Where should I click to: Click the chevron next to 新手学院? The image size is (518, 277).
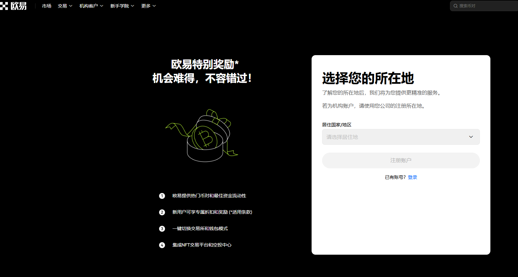(x=132, y=6)
